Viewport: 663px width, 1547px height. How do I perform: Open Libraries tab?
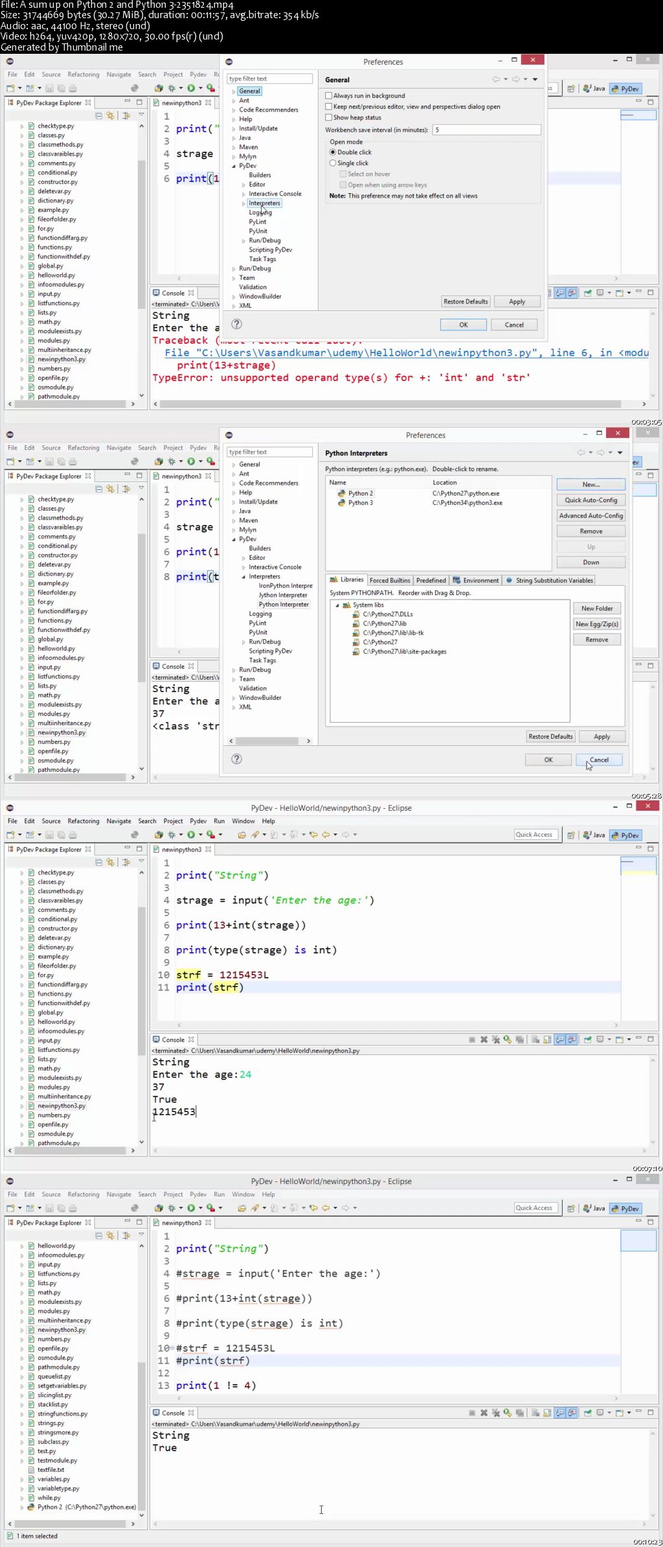point(346,580)
